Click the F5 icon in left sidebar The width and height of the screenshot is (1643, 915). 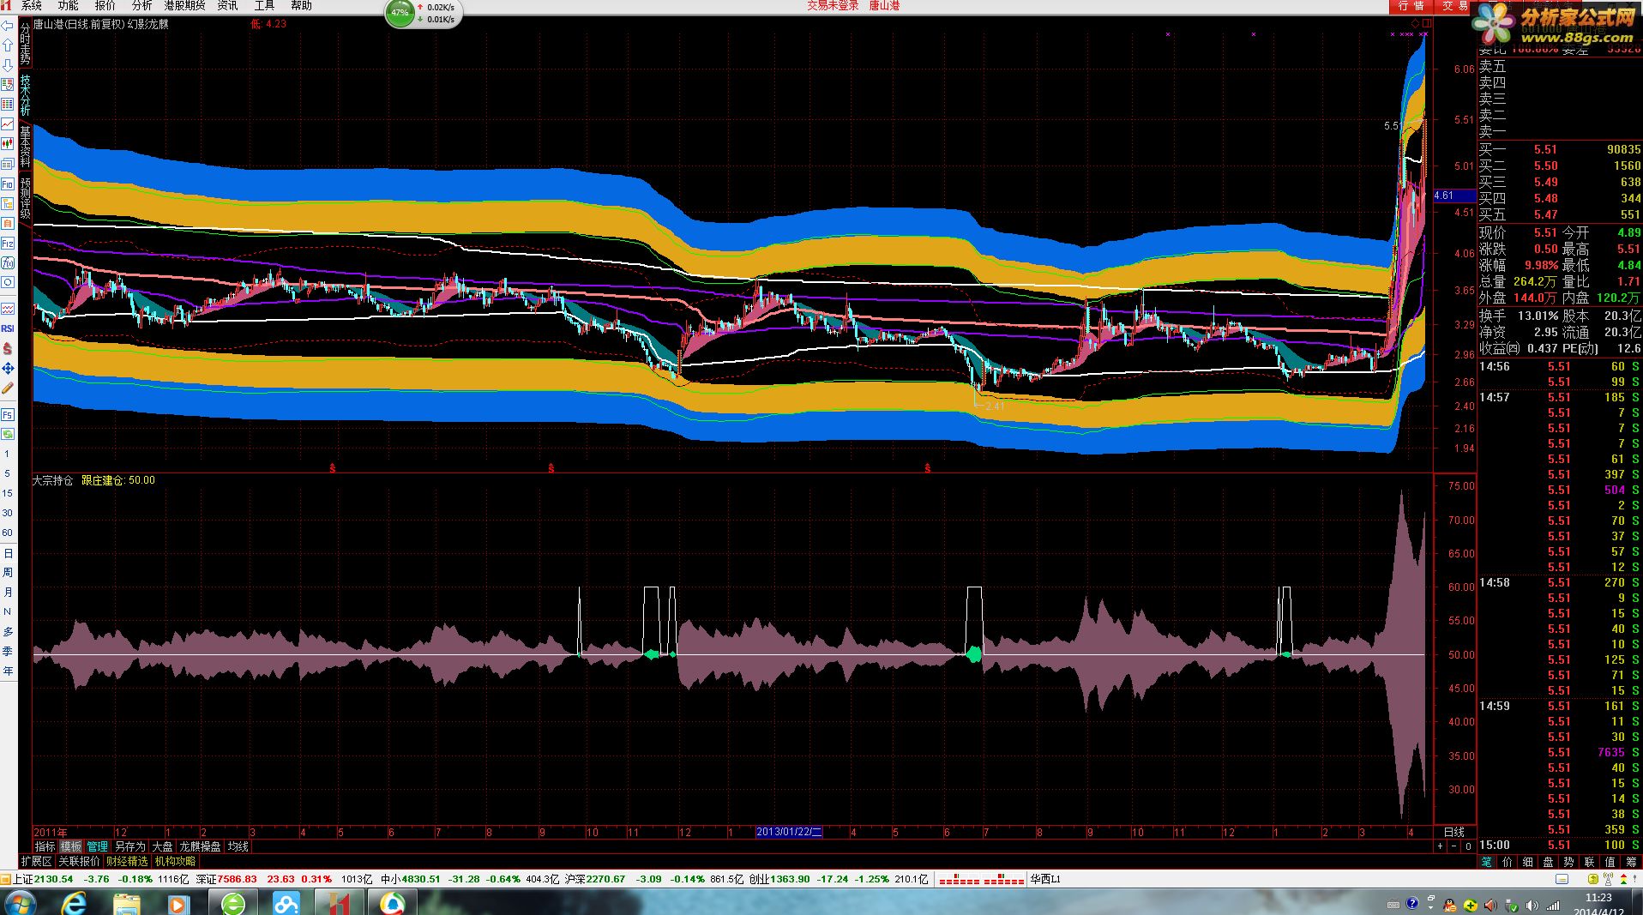pyautogui.click(x=8, y=414)
